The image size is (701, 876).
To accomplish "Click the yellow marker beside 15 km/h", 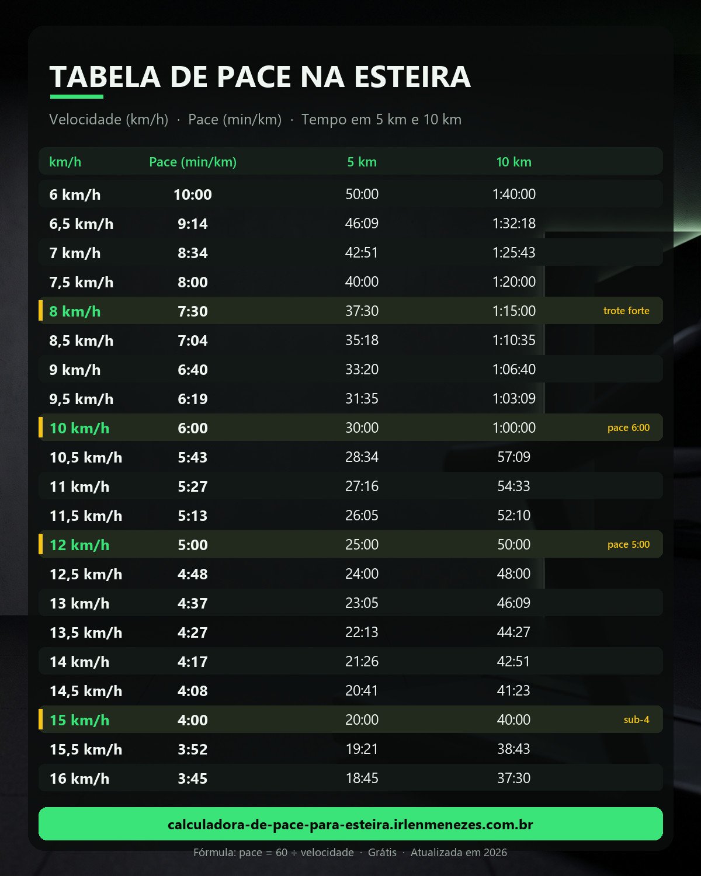I will pos(40,719).
